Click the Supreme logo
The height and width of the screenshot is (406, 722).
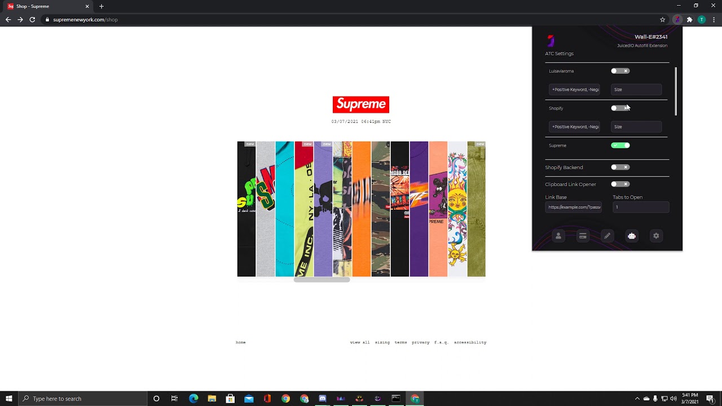coord(361,104)
